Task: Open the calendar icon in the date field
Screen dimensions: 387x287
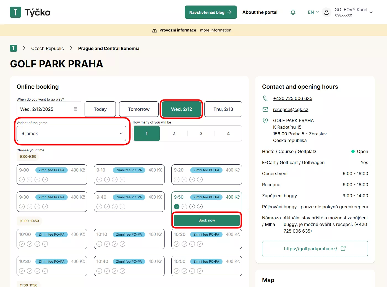Action: click(75, 109)
